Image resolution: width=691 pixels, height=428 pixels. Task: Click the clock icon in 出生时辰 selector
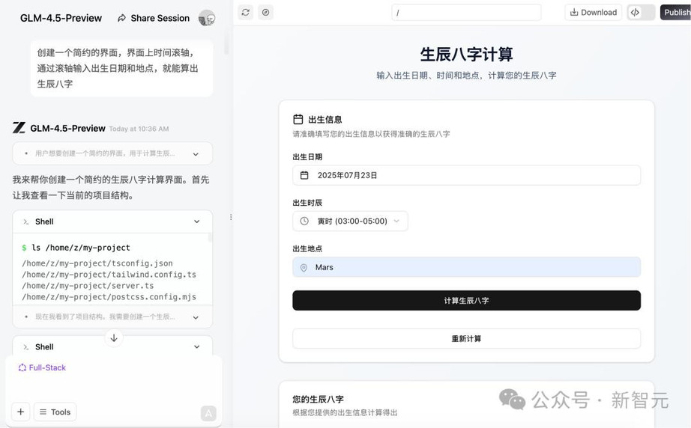pyautogui.click(x=304, y=221)
